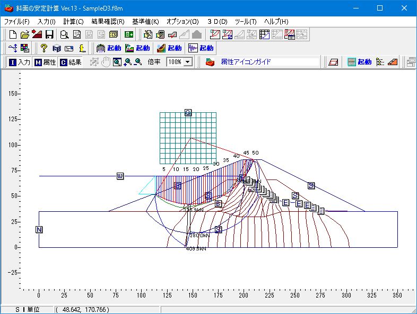Image resolution: width=417 pixels, height=314 pixels.
Task: Switch to 入力 input mode
Action: coord(19,62)
